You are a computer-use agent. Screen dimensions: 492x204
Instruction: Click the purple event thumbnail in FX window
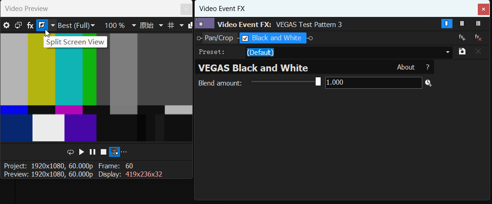[205, 23]
